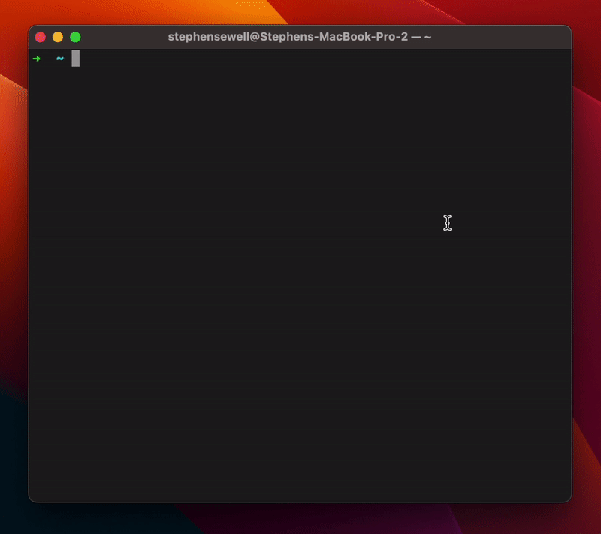Minimize the terminal using yellow button
The image size is (601, 534).
(x=58, y=37)
